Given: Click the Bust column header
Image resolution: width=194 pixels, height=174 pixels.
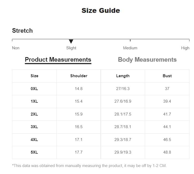Looking at the screenshot, I should (167, 76).
